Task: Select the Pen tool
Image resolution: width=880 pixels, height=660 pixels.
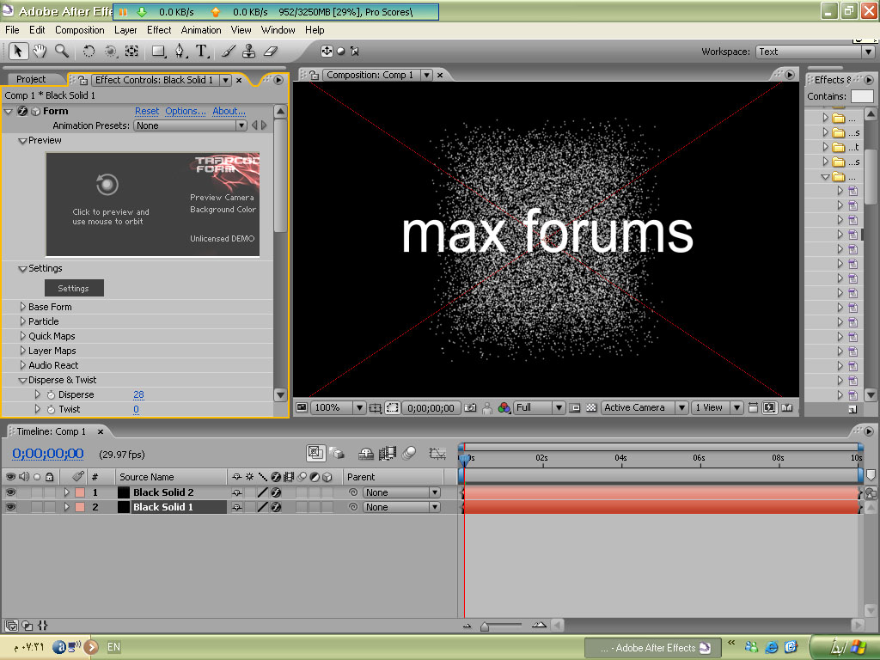Action: (180, 51)
